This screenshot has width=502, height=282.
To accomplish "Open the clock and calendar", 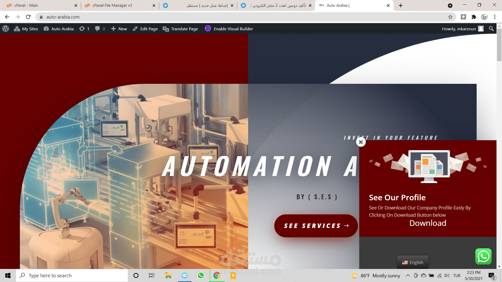I will tap(474, 275).
